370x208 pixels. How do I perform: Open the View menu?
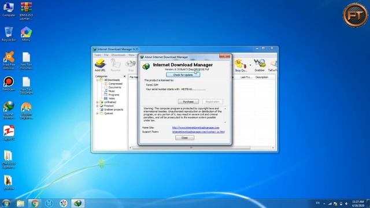[x=131, y=55]
